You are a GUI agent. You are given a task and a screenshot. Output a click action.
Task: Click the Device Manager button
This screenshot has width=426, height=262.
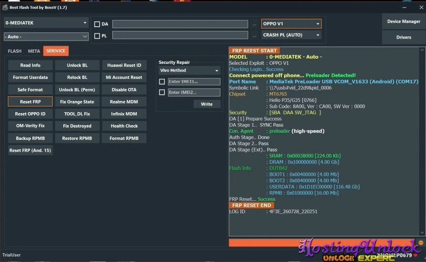[403, 21]
